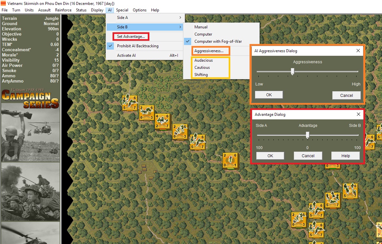Select the single-soldier unit counter marked 2-6-0-1

(230, 161)
